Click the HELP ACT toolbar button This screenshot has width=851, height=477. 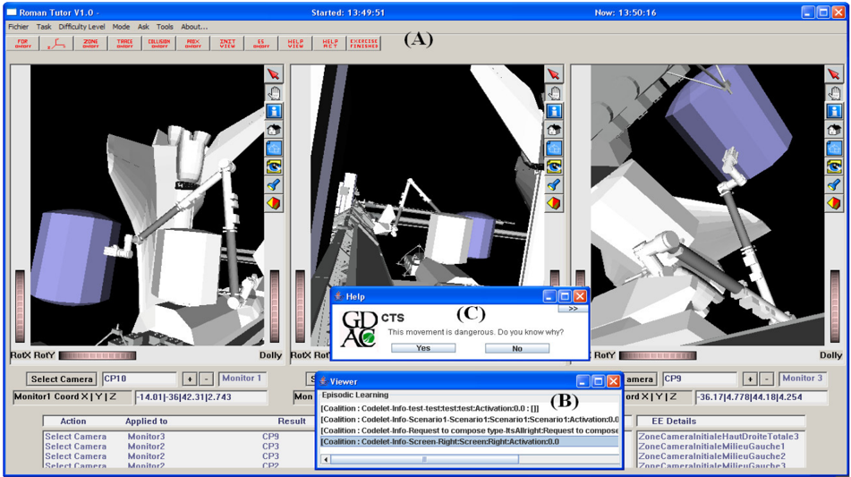tap(330, 44)
